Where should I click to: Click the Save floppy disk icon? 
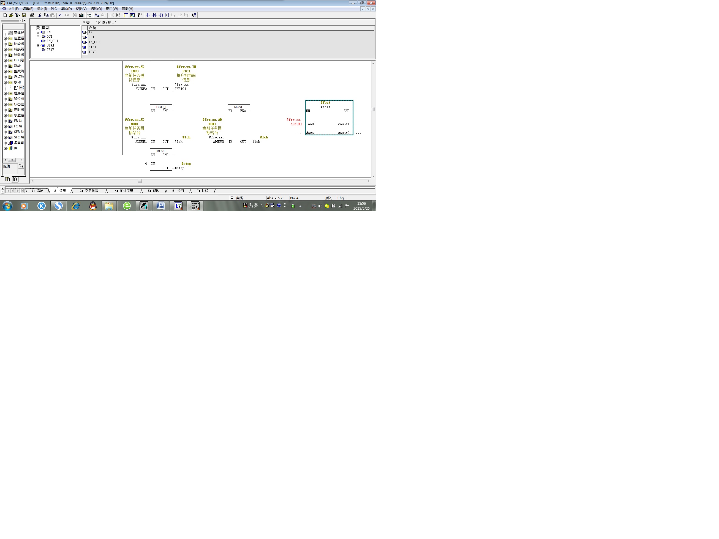pyautogui.click(x=24, y=15)
